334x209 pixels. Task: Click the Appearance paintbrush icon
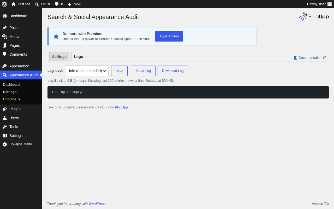coord(5,66)
